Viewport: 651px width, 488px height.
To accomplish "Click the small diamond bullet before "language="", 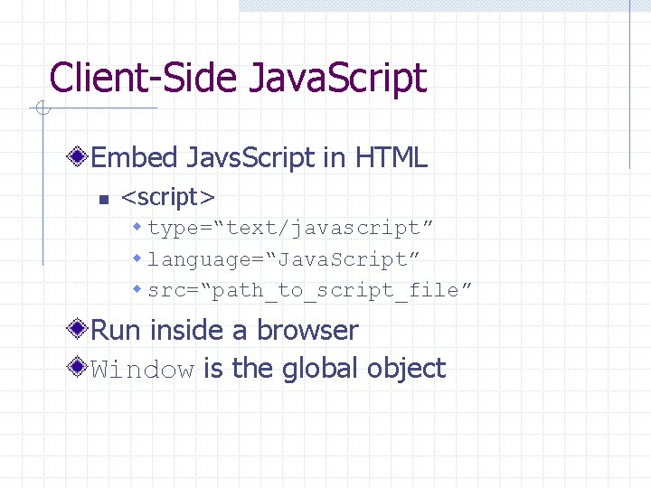I will 137,258.
